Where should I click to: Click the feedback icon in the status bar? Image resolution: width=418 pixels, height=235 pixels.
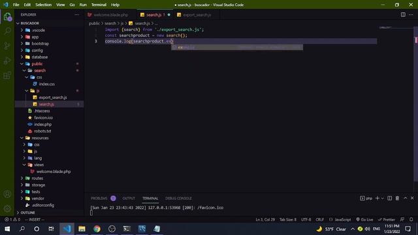point(402,219)
